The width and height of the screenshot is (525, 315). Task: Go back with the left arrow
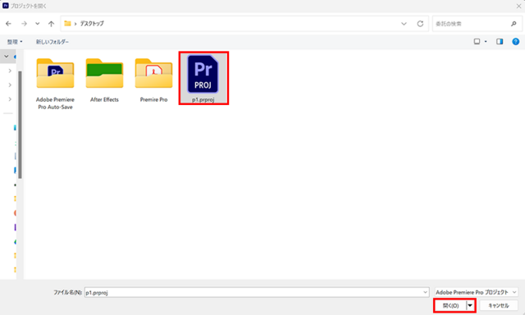(8, 24)
